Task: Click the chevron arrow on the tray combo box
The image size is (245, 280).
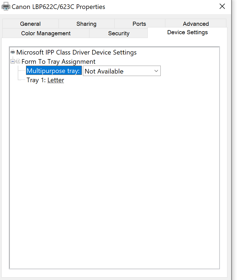Action: [156, 71]
